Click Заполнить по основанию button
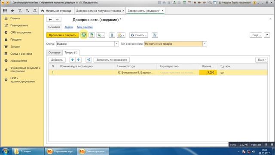The image size is (275, 155). [x=112, y=60]
